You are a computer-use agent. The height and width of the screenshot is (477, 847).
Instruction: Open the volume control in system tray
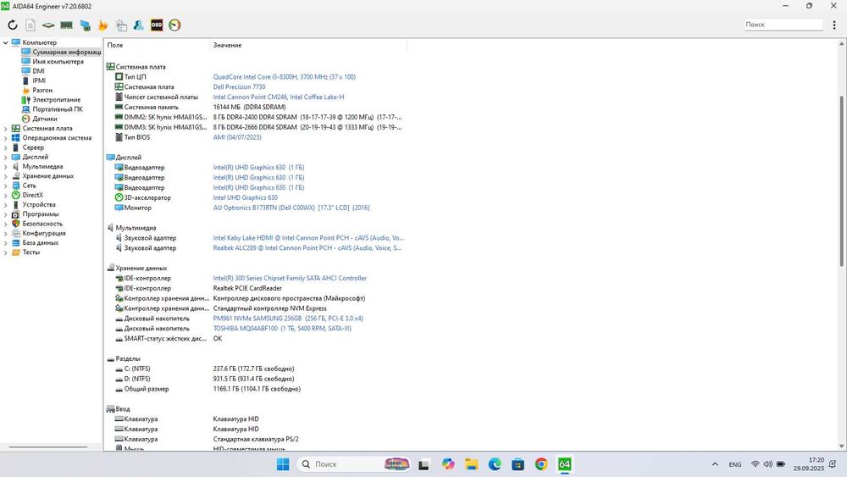(x=767, y=464)
